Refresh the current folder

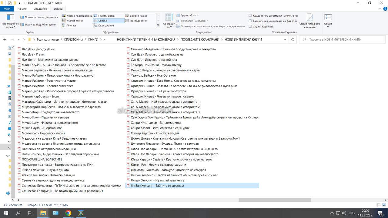pyautogui.click(x=293, y=39)
